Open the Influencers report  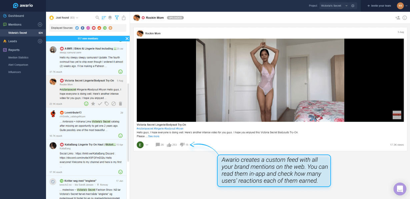(15, 72)
